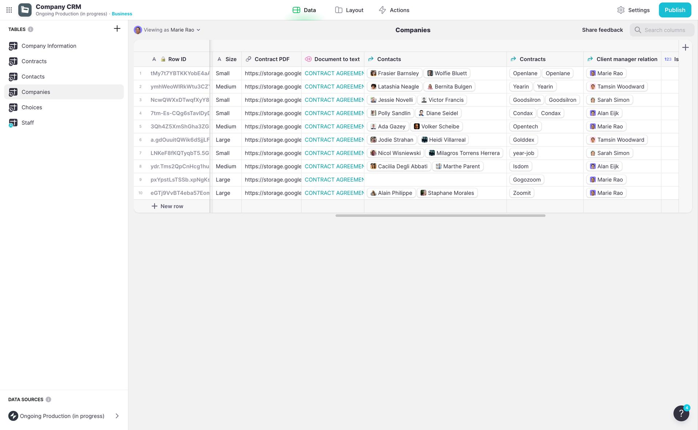Click the help question mark button
Viewport: 698px width, 430px height.
(x=681, y=414)
